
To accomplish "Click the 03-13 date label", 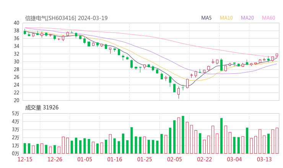I will point(264,159).
